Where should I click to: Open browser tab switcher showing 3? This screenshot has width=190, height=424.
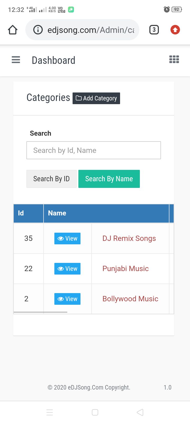click(154, 30)
